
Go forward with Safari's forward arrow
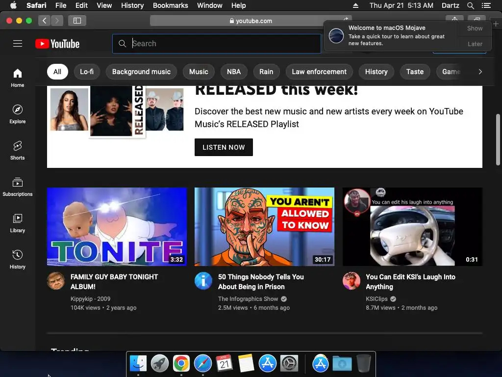57,21
